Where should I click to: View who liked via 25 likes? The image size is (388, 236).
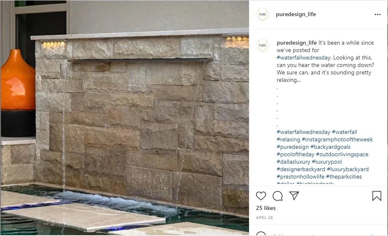(266, 208)
